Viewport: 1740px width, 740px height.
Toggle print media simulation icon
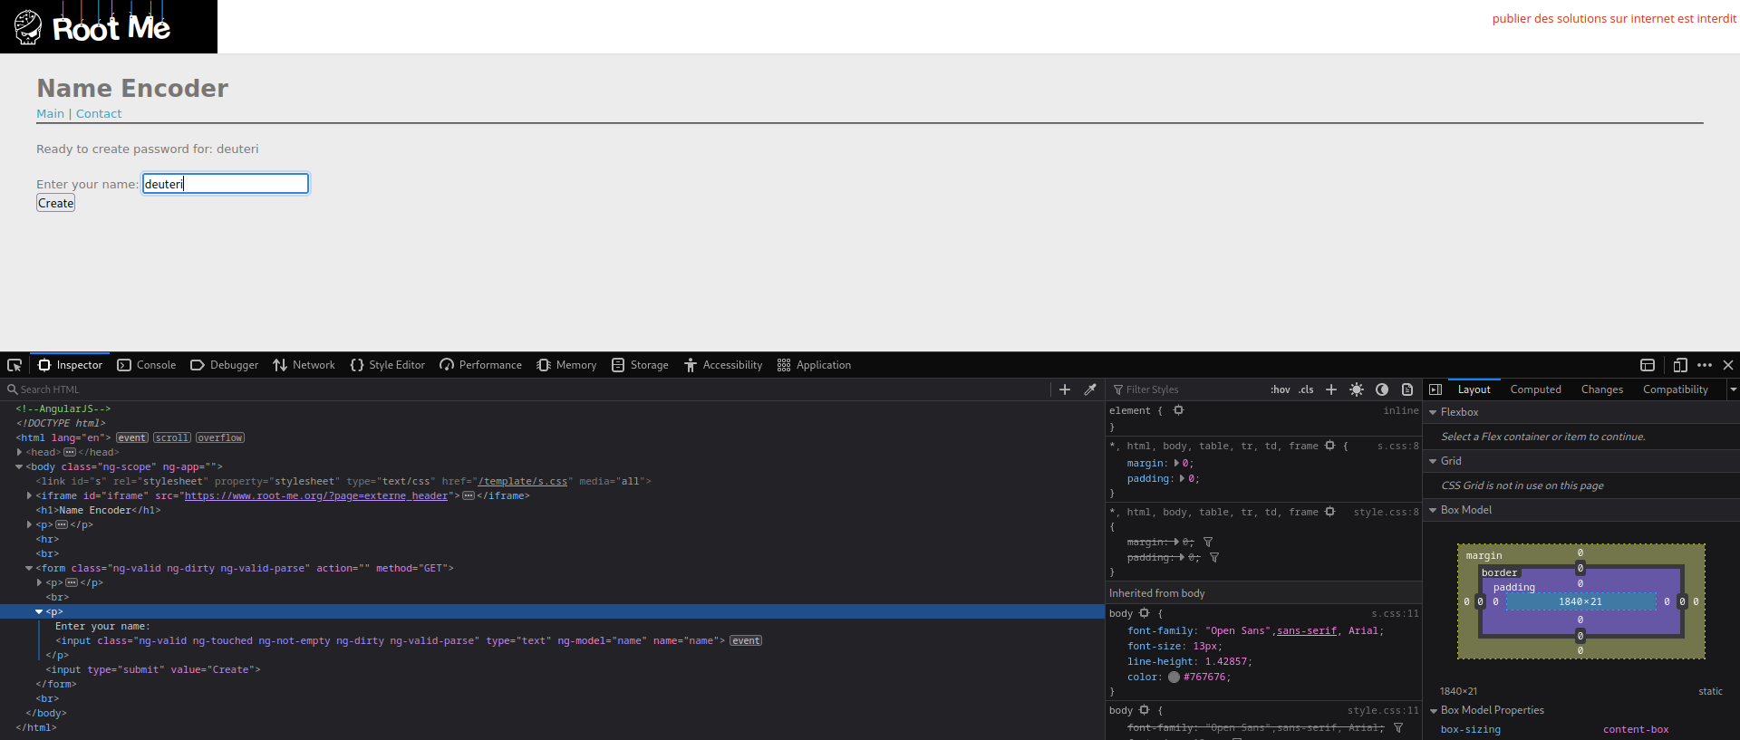[1407, 389]
